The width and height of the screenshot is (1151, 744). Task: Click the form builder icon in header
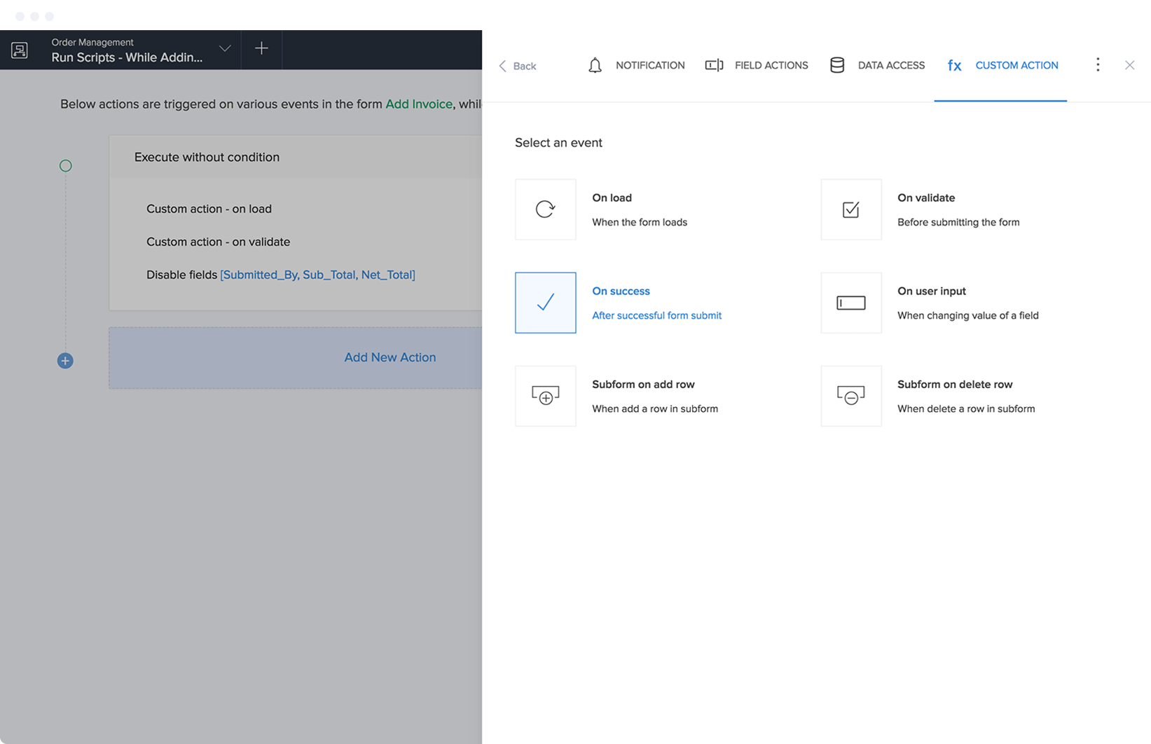click(x=20, y=50)
